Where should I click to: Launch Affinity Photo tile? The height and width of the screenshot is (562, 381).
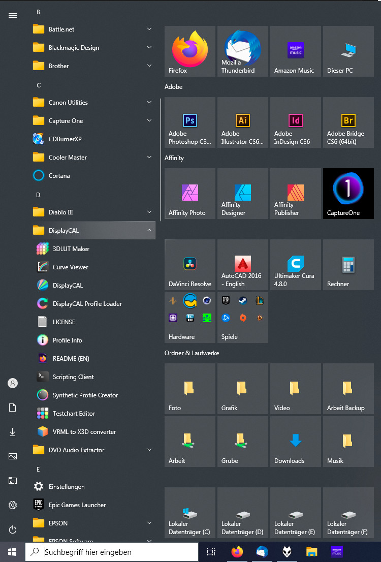(190, 194)
